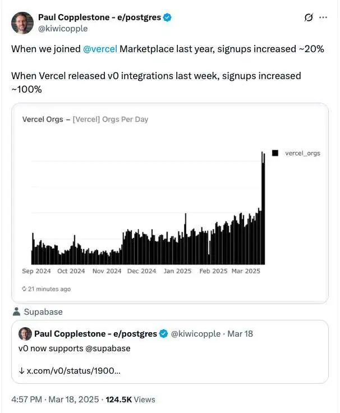Click the @kiwicopple handle under the author name
This screenshot has height=413, width=340.
pos(63,29)
